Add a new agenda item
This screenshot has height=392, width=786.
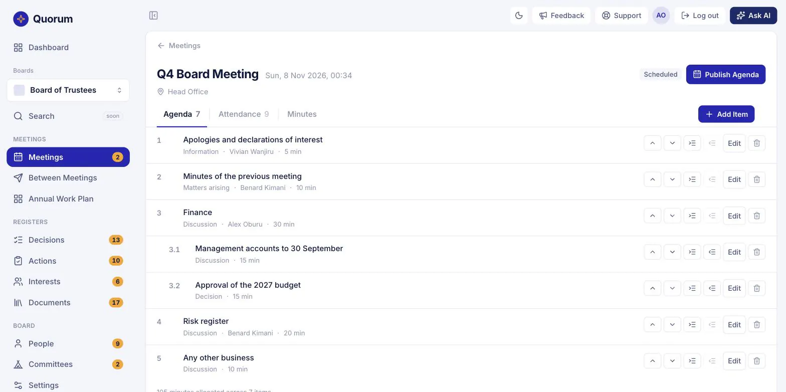726,114
